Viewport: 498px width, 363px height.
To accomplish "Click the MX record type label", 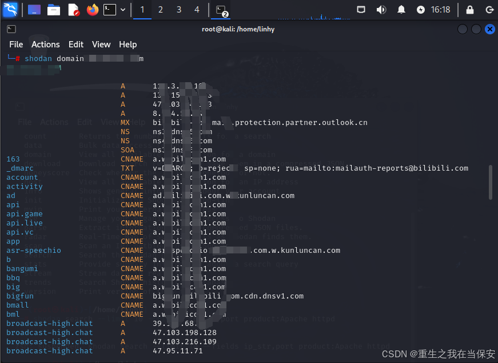I will 125,123.
